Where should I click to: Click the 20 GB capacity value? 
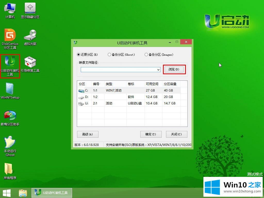coord(168,97)
